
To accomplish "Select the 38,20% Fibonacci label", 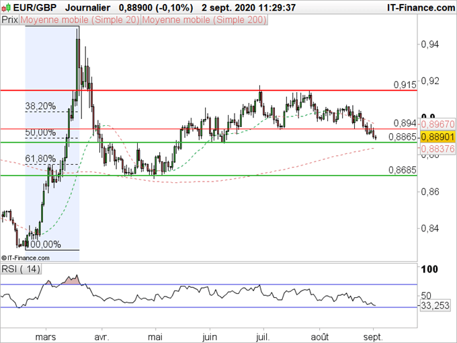I will 40,106.
